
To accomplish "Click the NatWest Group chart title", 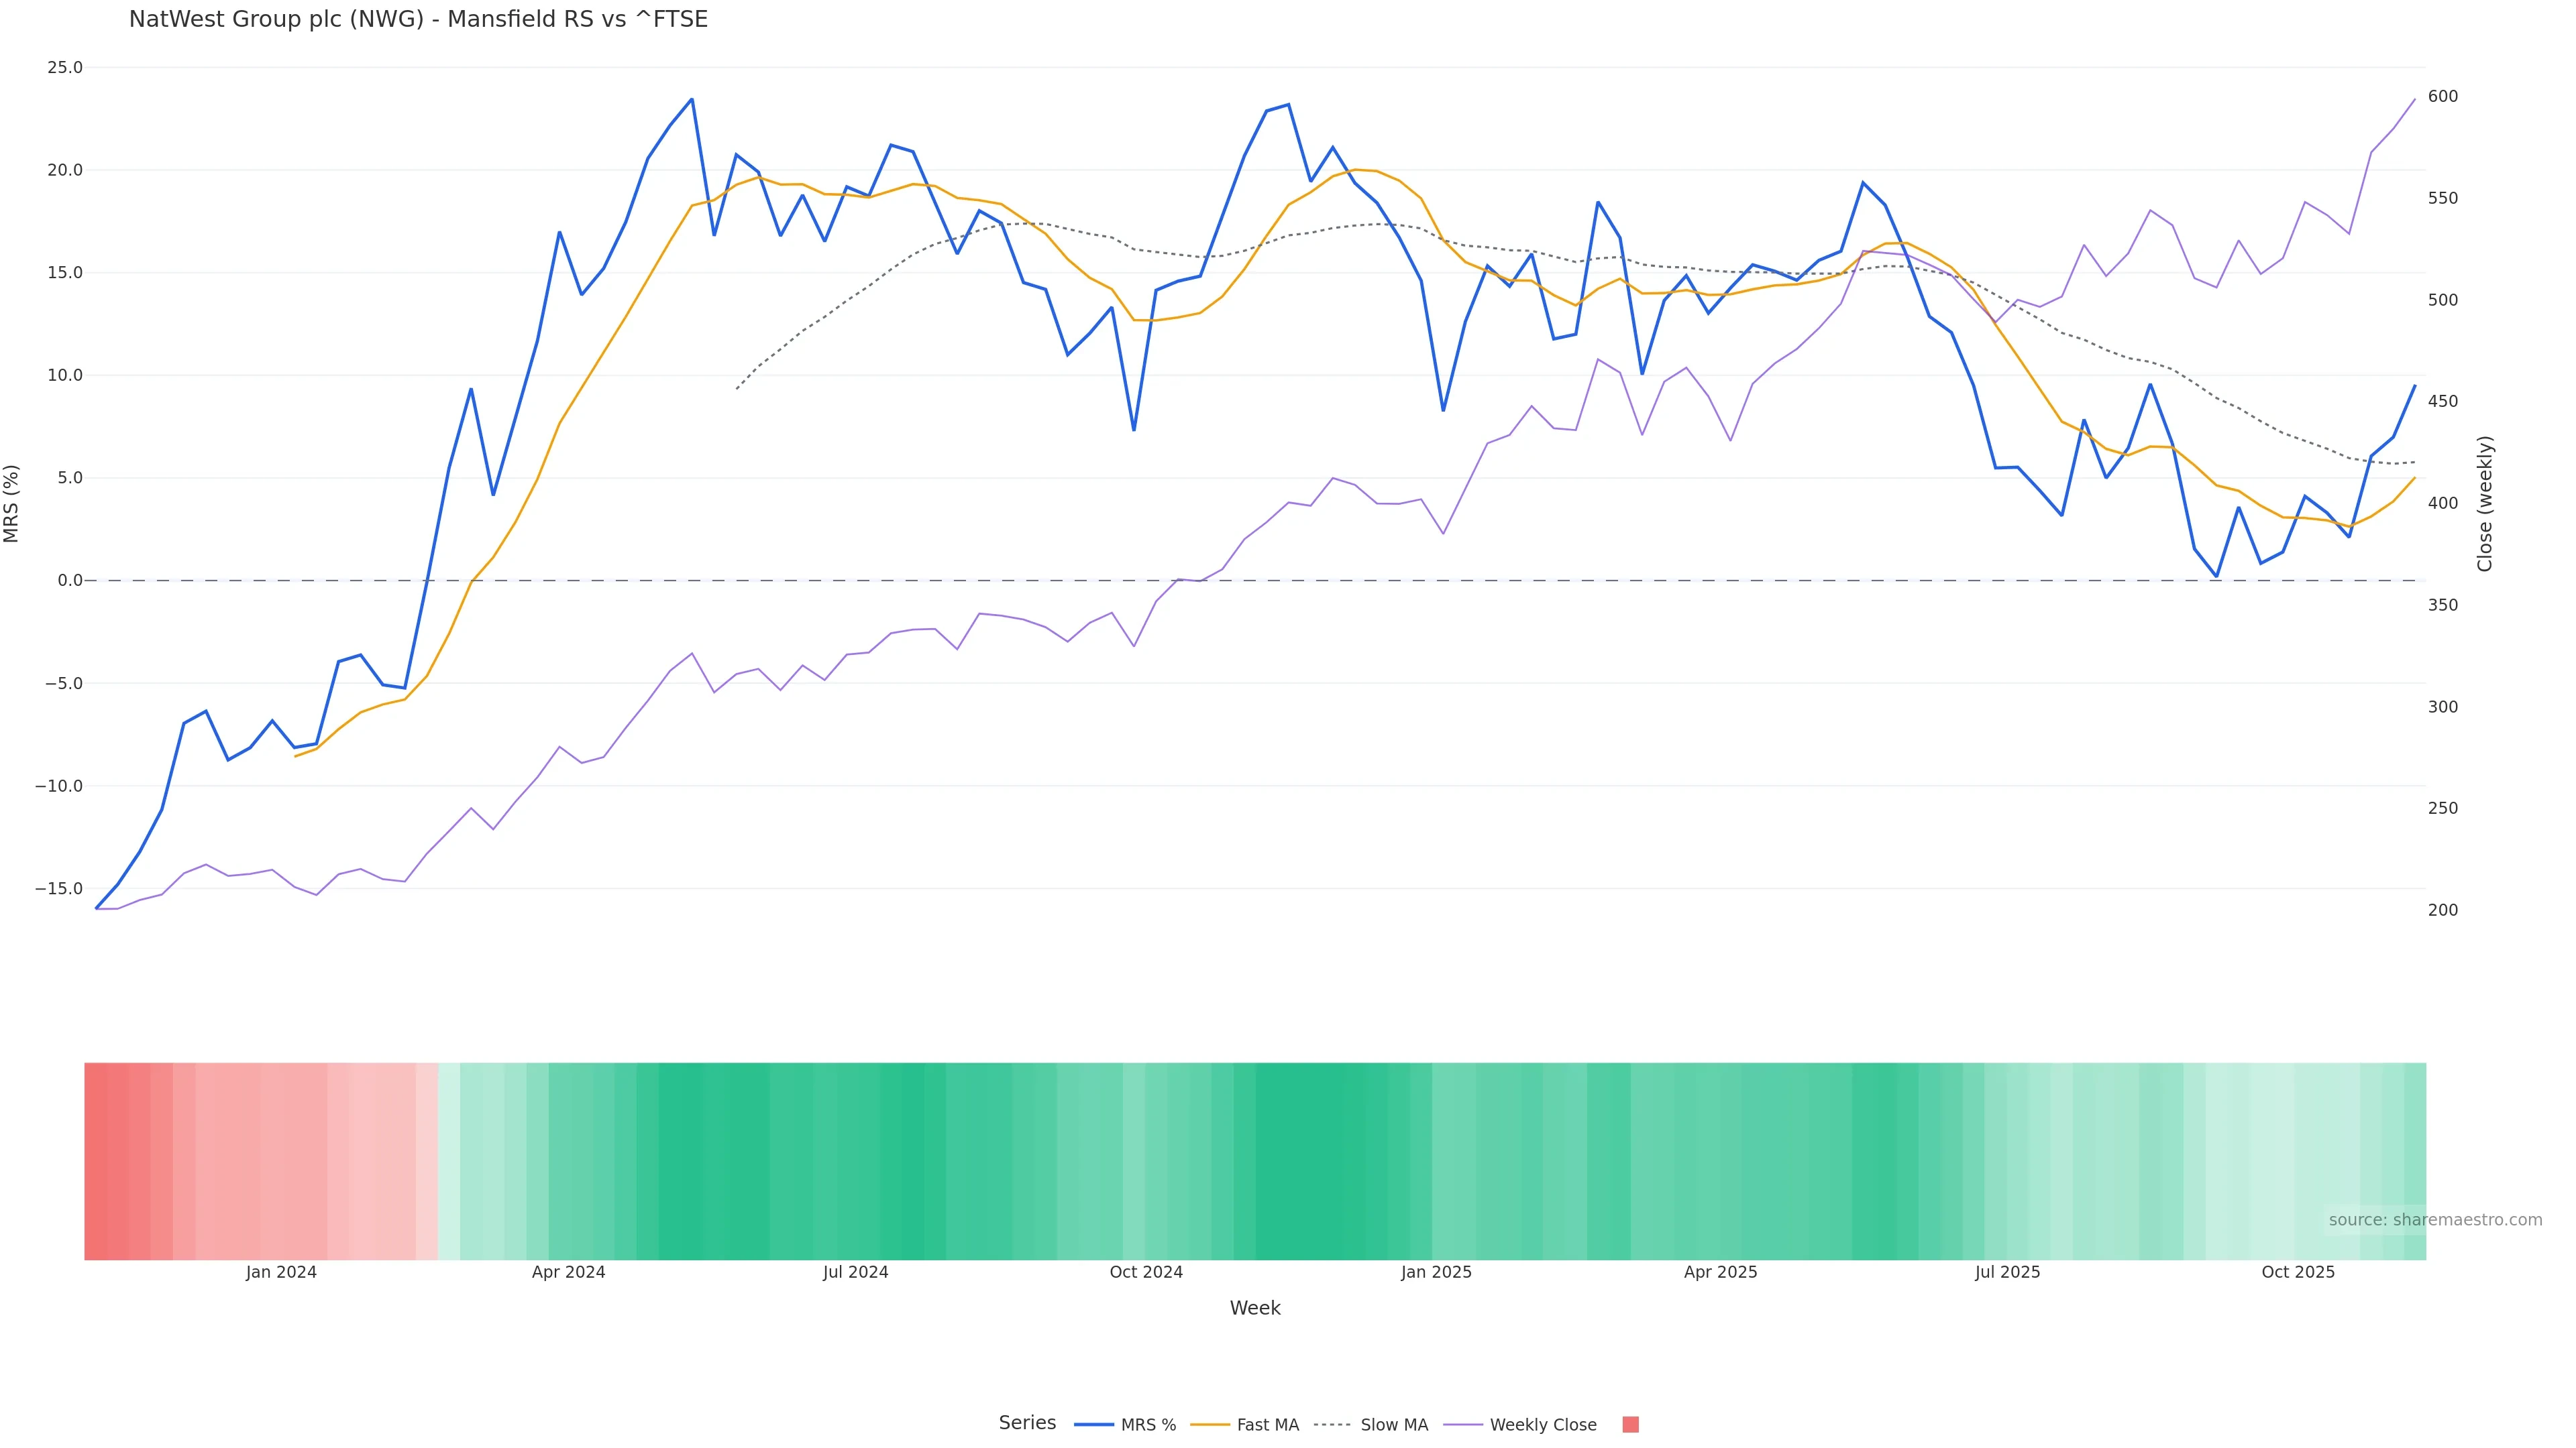I will pyautogui.click(x=418, y=19).
